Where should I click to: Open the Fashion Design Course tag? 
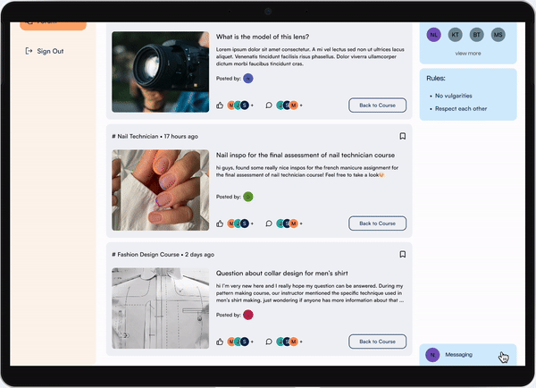146,254
